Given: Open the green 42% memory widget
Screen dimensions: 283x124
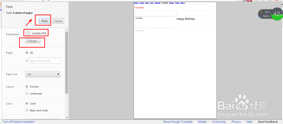Looking at the screenshot, I should click(x=277, y=14).
